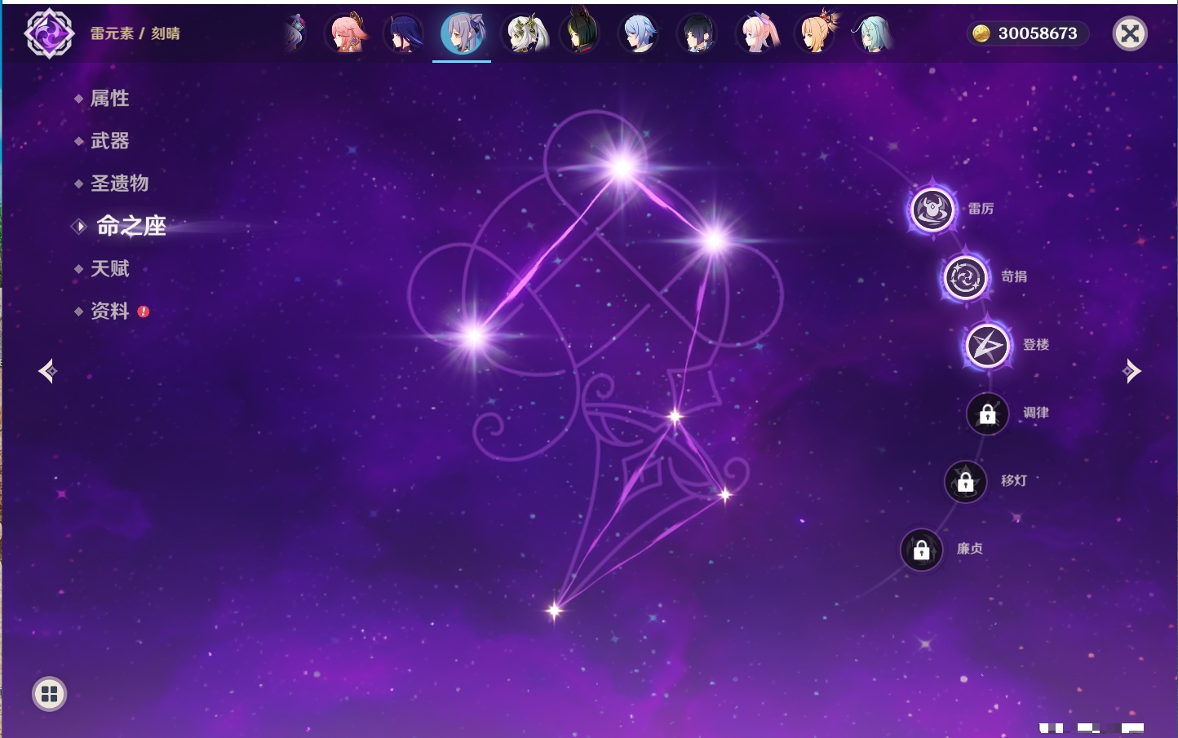Choose the pale-pink-haired character with purple bow

[x=756, y=33]
